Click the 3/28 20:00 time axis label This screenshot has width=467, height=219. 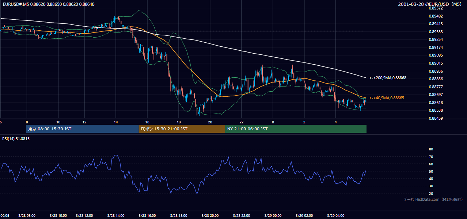pyautogui.click(x=210, y=215)
